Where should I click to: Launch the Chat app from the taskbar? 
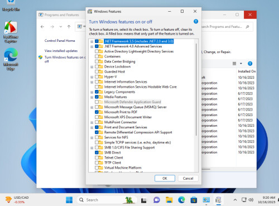[x=156, y=200]
